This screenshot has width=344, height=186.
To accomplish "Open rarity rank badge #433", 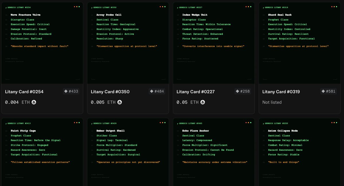I will point(71,91).
